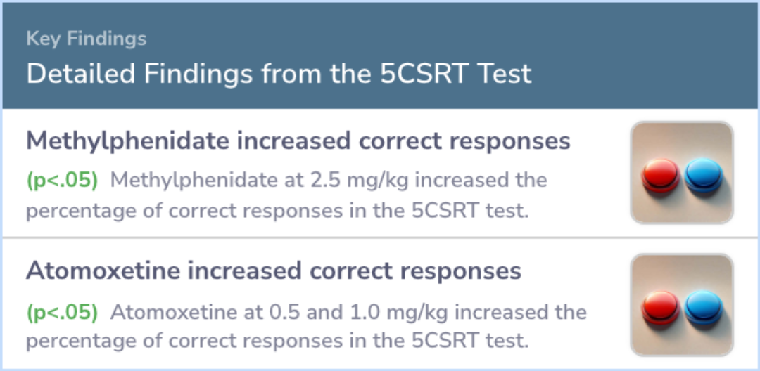The height and width of the screenshot is (371, 760).
Task: Click the red button in Methylphenidate thumbnail
Action: [661, 176]
